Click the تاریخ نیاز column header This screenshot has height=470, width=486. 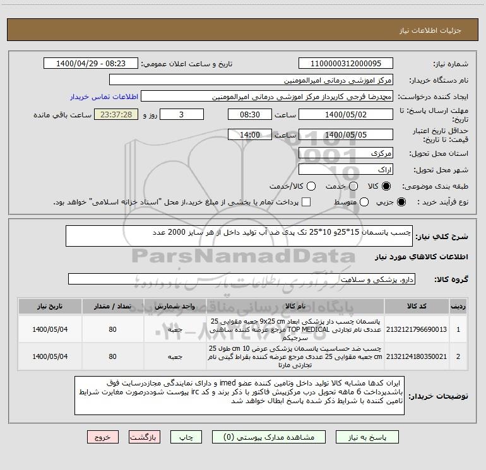[x=50, y=307]
